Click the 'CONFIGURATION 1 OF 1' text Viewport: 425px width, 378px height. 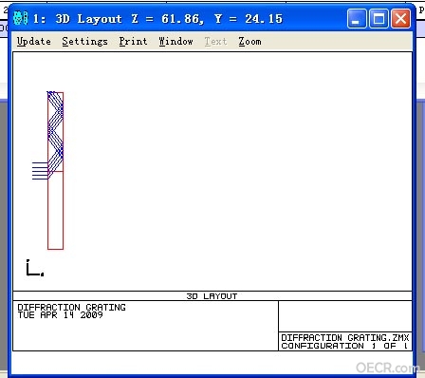click(x=344, y=346)
